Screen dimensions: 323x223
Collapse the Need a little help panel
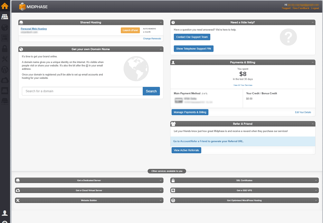tap(313, 23)
